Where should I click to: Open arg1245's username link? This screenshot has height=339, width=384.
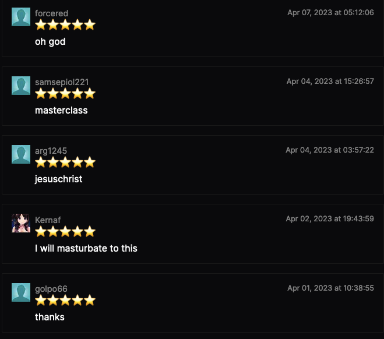pos(51,151)
